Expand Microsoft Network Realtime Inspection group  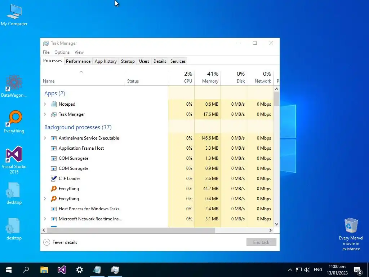tap(45, 219)
